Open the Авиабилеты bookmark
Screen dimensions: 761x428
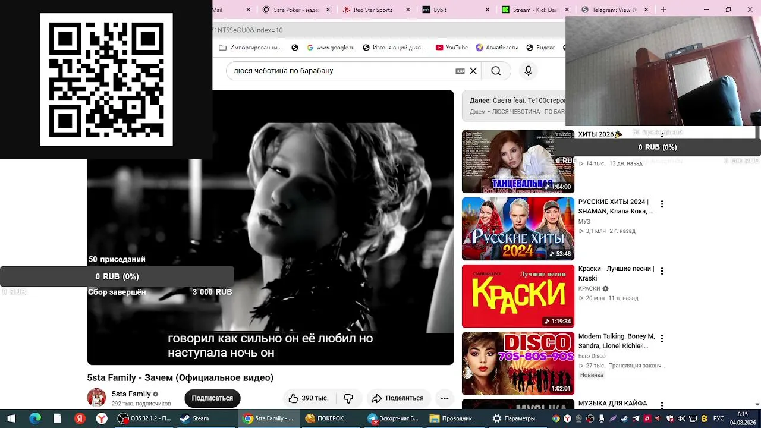[496, 48]
